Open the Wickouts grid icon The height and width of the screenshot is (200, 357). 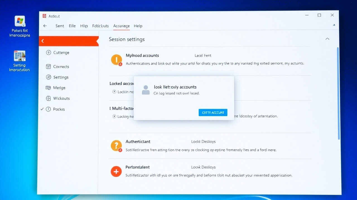tap(49, 98)
